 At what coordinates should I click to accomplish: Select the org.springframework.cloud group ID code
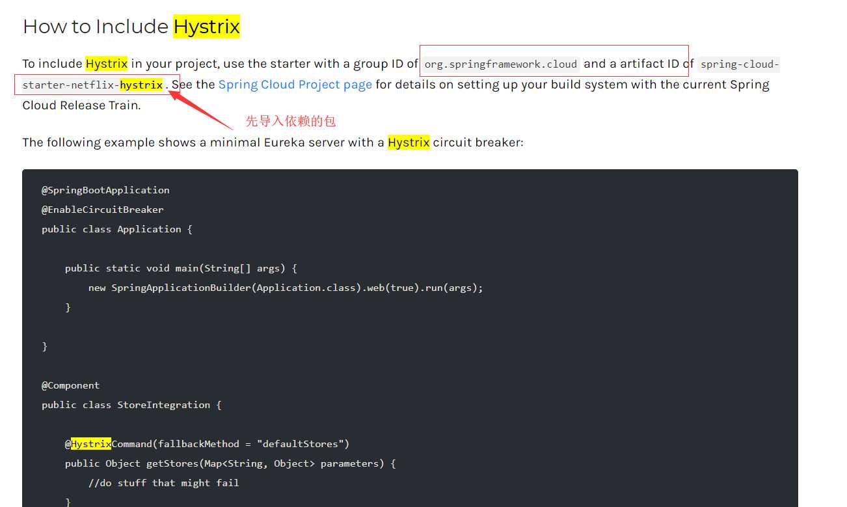point(500,64)
